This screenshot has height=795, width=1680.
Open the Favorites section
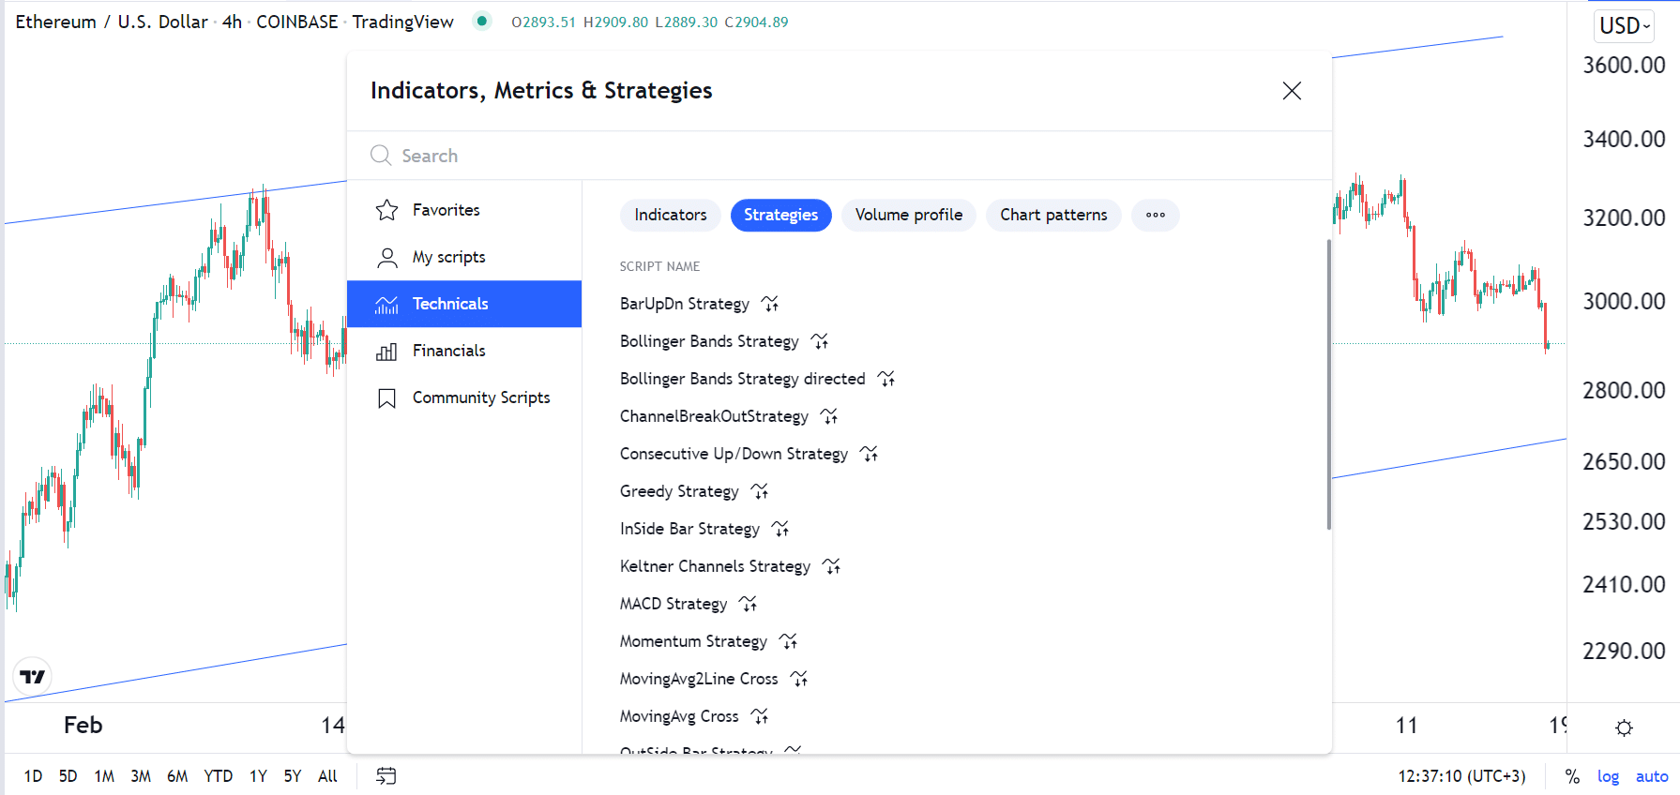(x=464, y=210)
